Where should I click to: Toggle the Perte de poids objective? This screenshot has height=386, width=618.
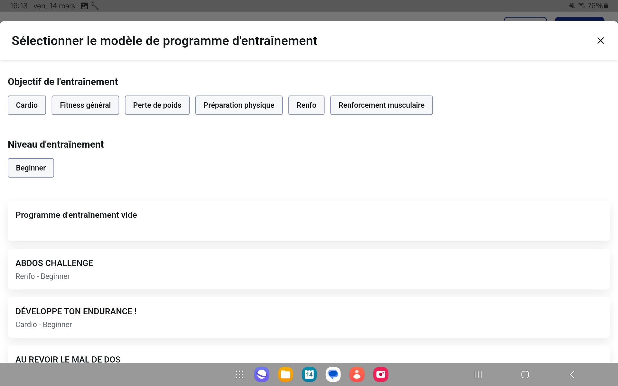click(x=157, y=105)
